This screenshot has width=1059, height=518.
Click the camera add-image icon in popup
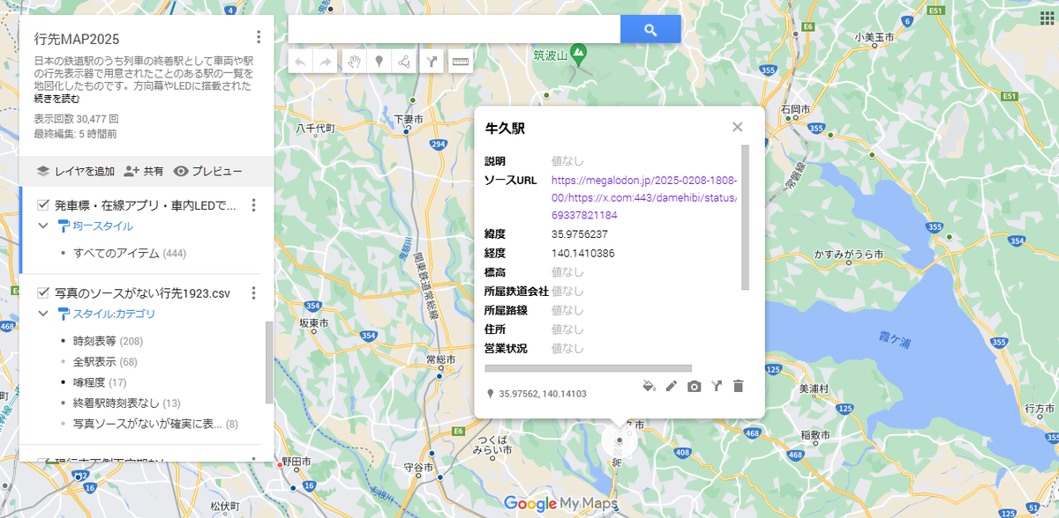tap(695, 386)
